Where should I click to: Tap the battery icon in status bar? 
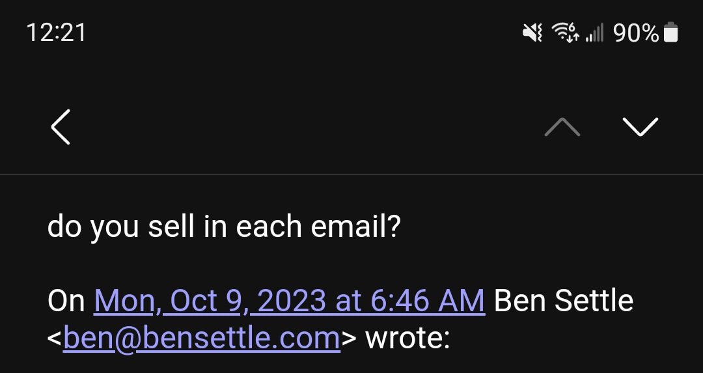(670, 33)
